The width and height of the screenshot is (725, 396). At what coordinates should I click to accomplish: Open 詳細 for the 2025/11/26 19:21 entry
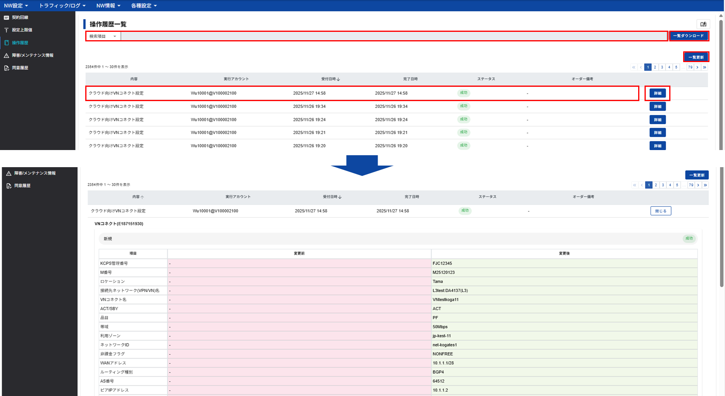657,133
